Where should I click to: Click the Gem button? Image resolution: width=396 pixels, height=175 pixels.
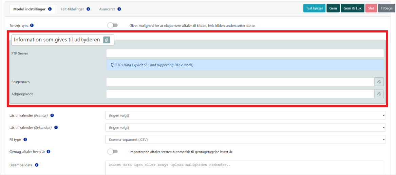[333, 8]
